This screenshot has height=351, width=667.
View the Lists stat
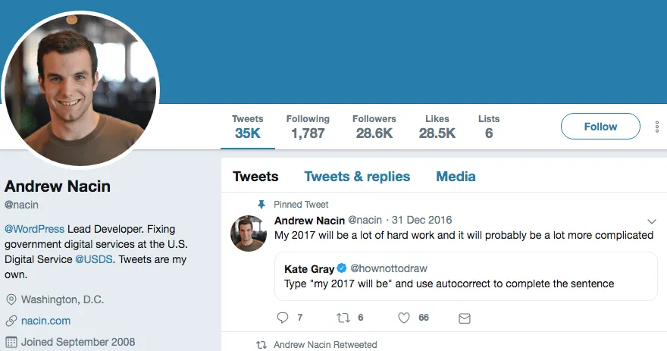click(489, 127)
